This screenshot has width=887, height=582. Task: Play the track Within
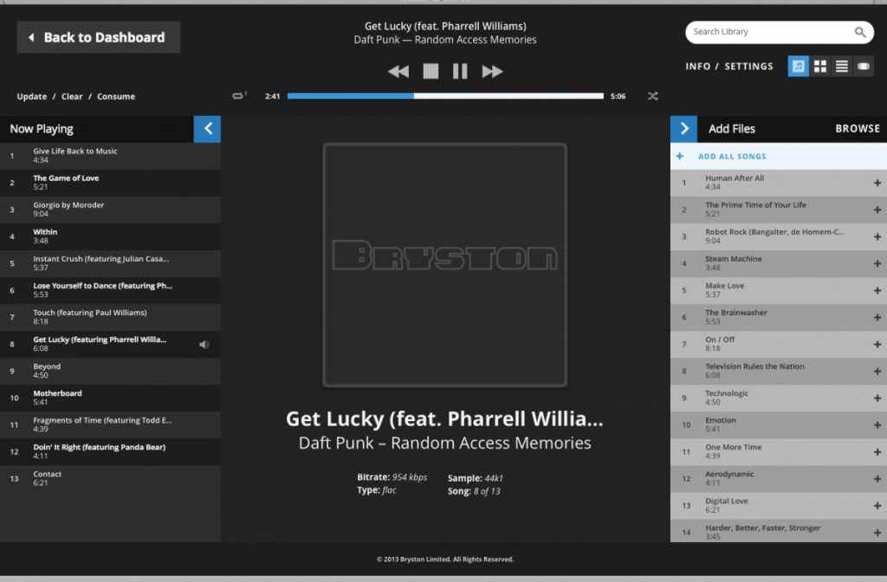click(x=110, y=236)
